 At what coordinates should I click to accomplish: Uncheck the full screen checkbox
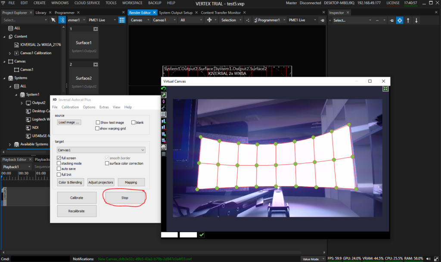[x=59, y=158]
